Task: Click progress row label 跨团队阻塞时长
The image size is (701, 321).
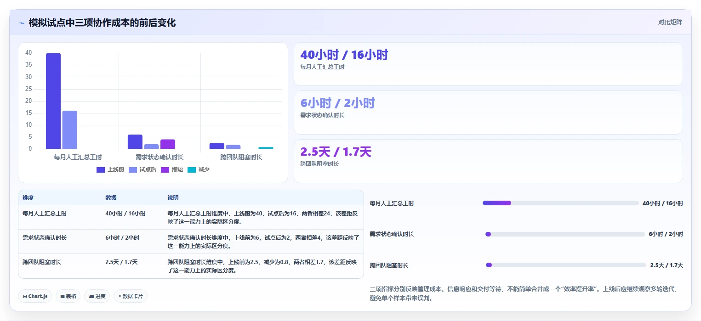Action: coord(389,265)
